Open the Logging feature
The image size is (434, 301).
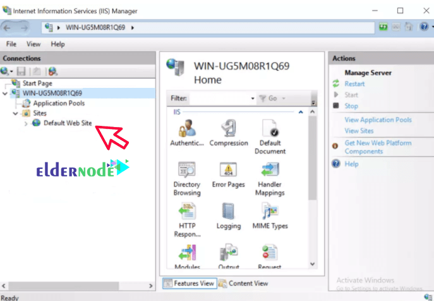tap(229, 216)
